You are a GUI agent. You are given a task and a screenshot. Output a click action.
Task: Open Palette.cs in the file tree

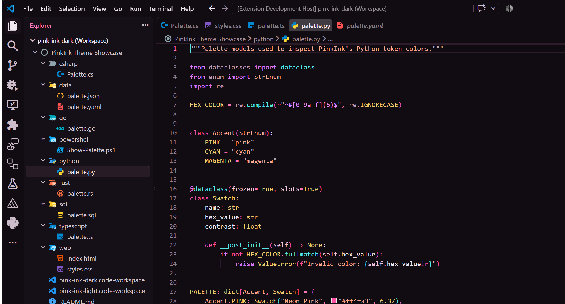pos(88,74)
